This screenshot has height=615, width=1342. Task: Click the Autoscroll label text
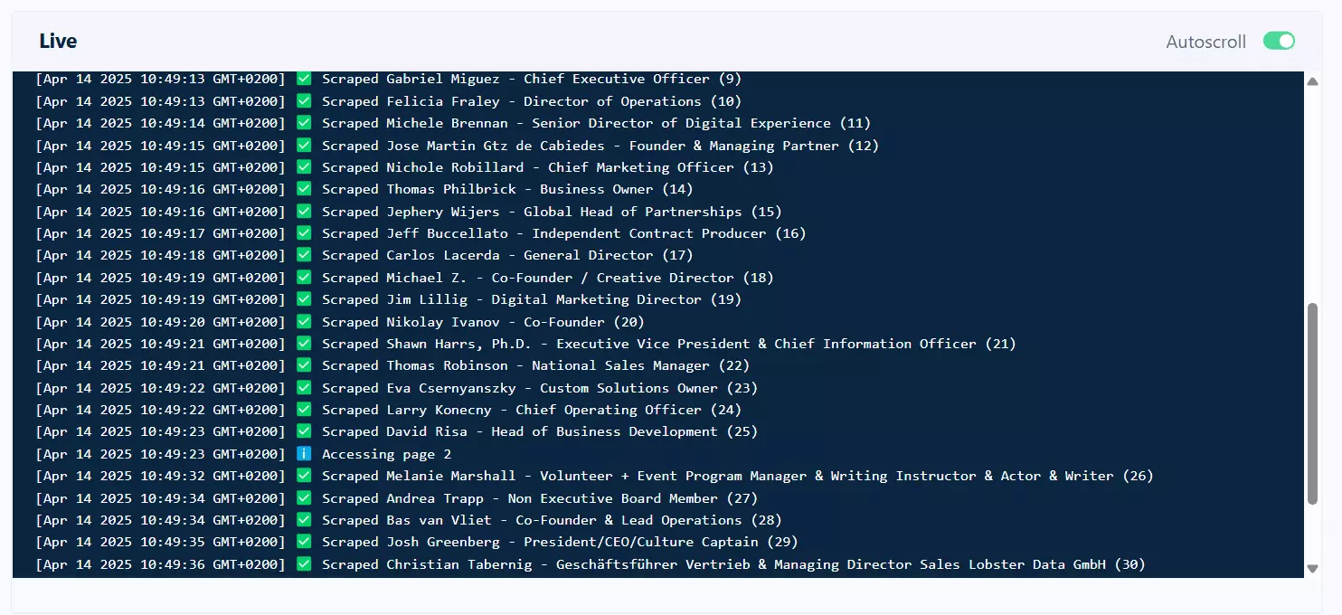point(1205,42)
